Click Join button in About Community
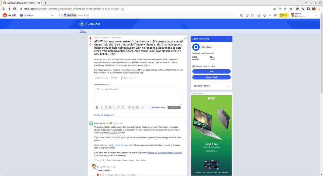This screenshot has height=176, width=323. pos(211,71)
